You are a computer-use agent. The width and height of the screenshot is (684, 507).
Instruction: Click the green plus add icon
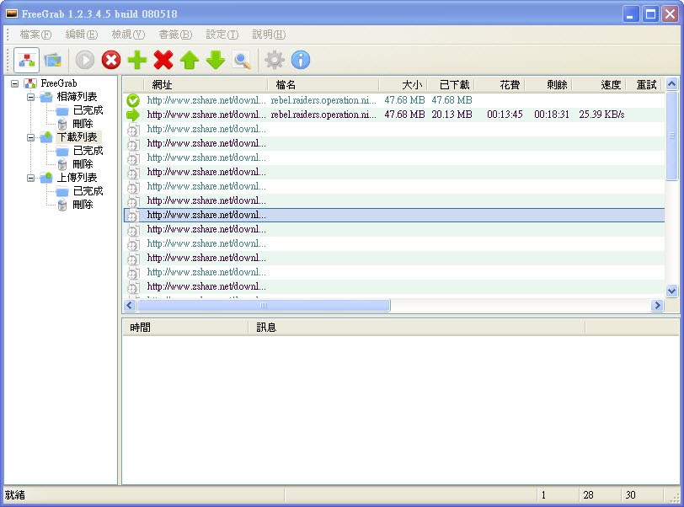click(137, 60)
